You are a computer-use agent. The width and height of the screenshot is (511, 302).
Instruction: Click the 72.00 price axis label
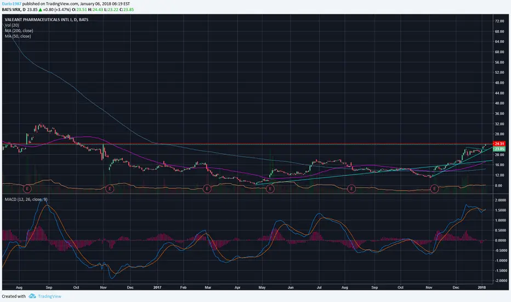(499, 21)
